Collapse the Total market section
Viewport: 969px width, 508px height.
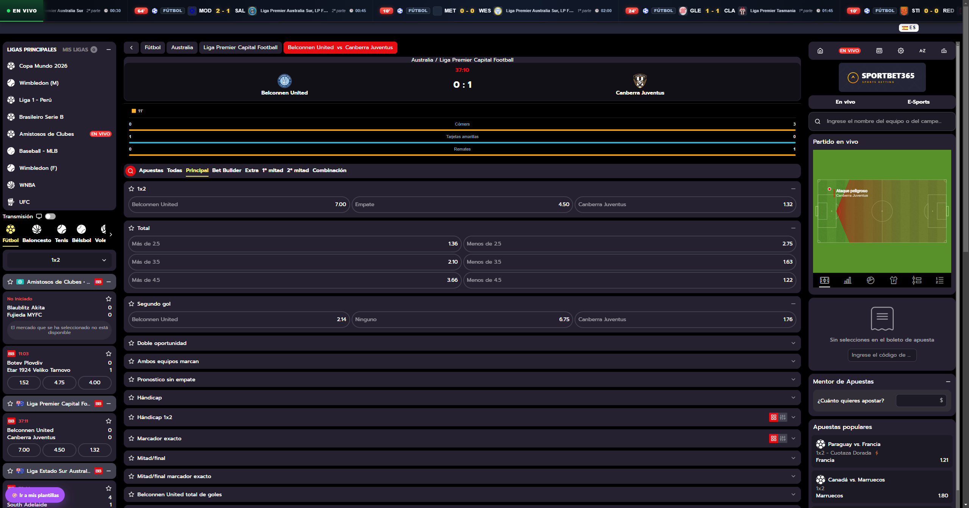[x=793, y=228]
